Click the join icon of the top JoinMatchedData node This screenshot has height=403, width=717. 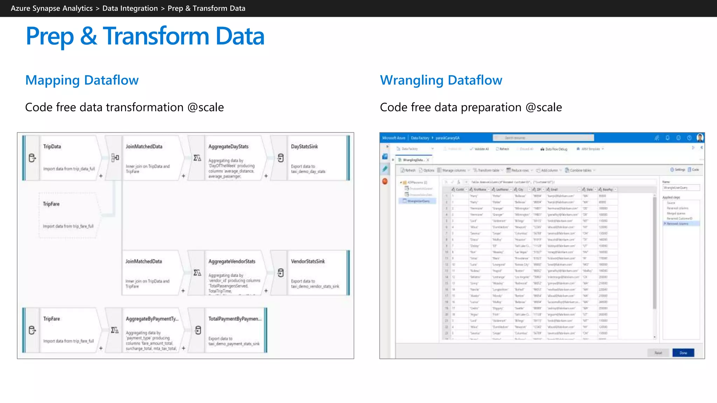(x=115, y=158)
